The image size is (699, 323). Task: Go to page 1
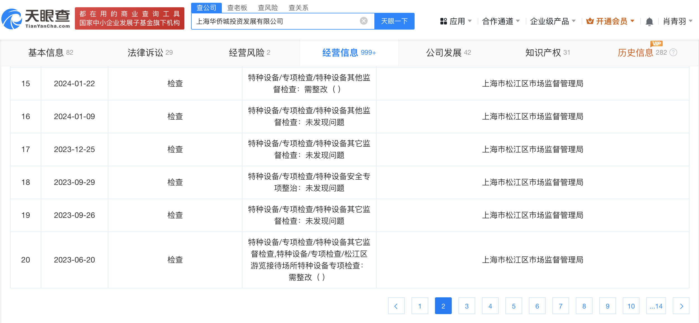[x=420, y=306]
